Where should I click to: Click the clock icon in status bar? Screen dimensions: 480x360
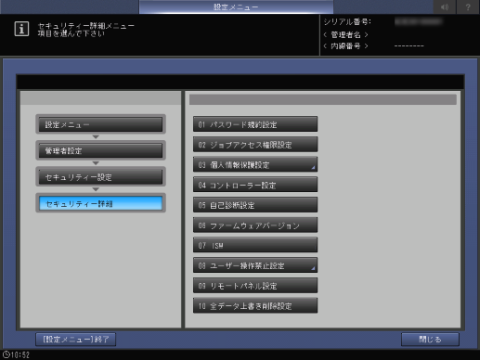[6, 354]
